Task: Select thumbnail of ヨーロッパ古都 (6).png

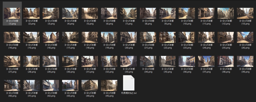Action: click(109, 13)
